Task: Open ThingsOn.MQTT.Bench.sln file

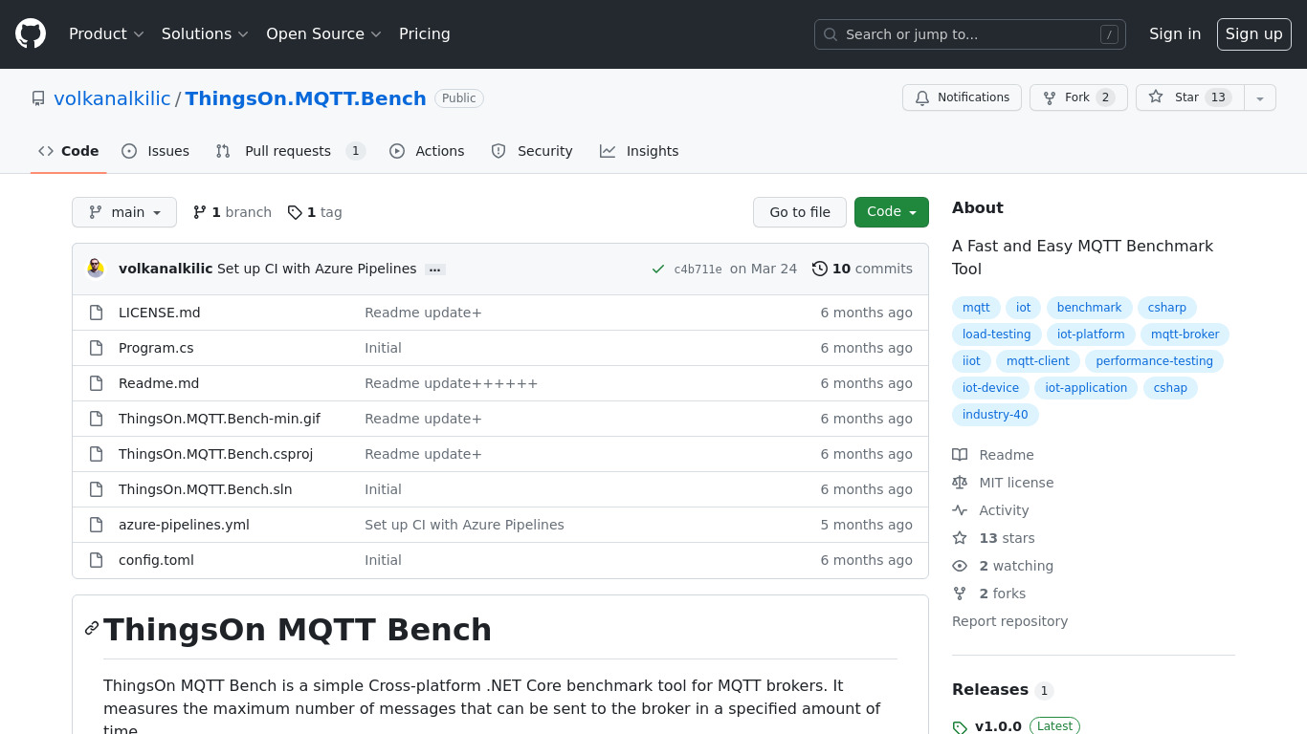Action: point(205,489)
